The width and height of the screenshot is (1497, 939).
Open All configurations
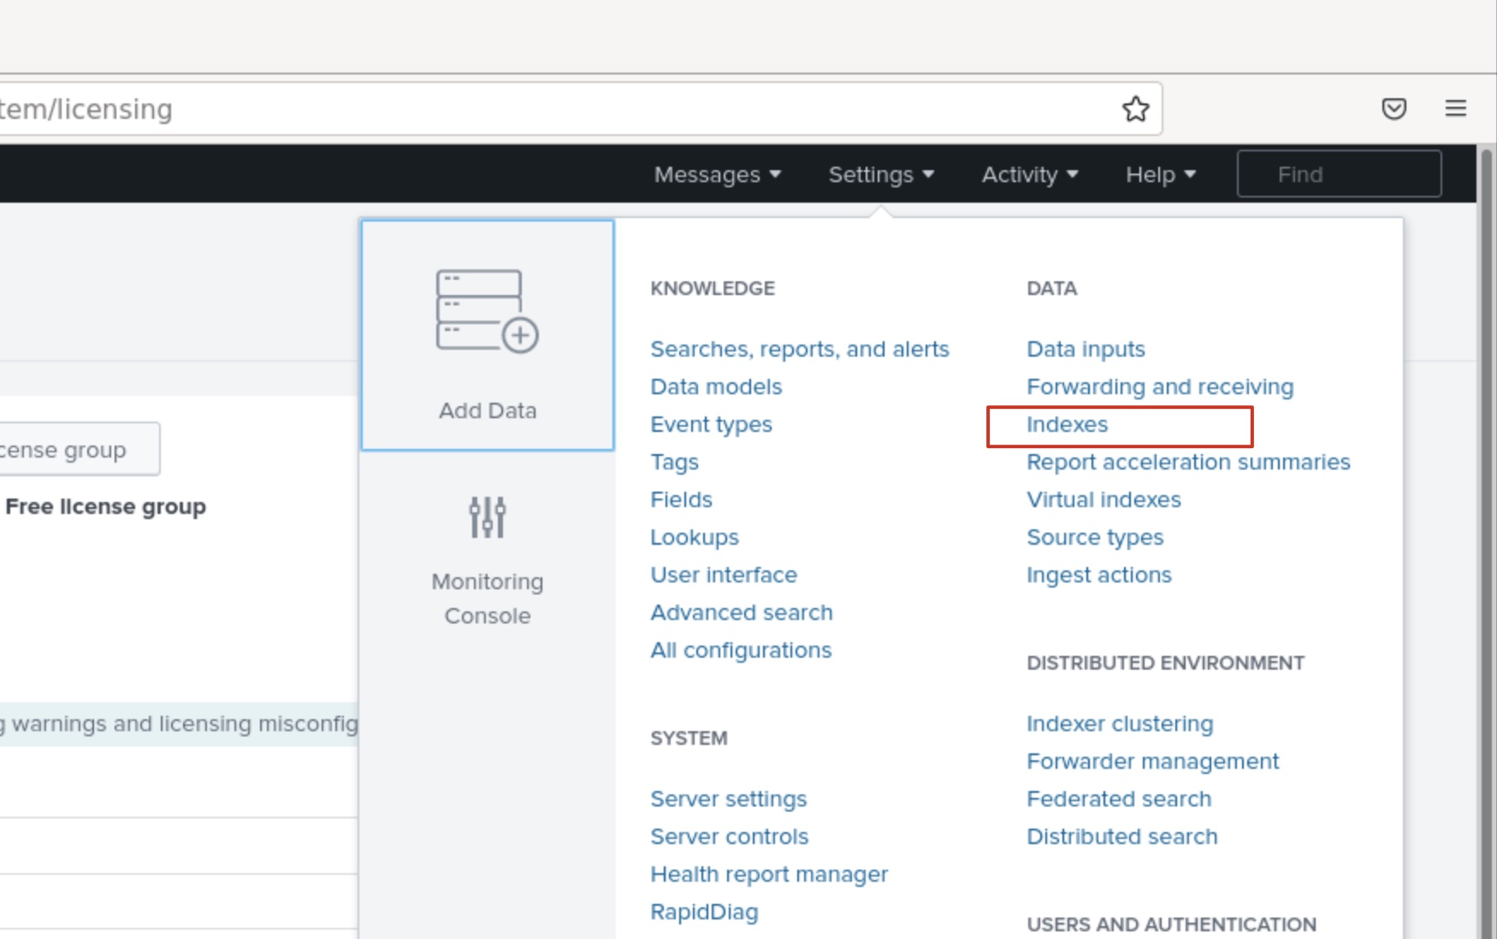point(741,650)
